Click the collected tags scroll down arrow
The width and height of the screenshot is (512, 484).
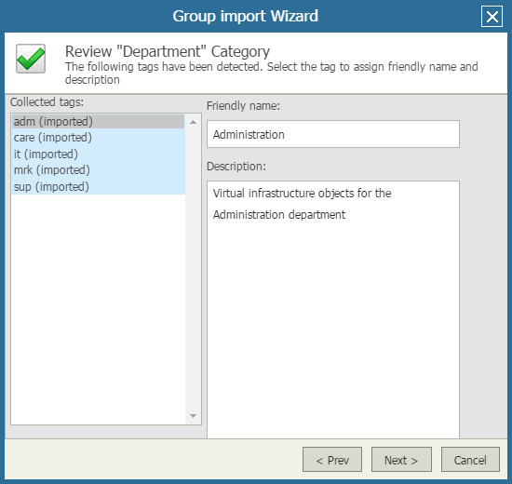tap(193, 416)
